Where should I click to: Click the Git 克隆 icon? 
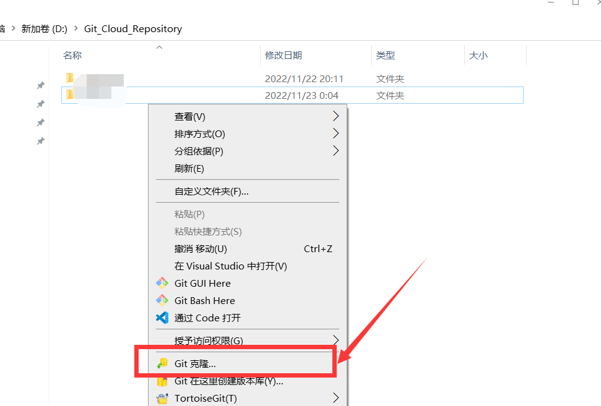click(x=163, y=364)
